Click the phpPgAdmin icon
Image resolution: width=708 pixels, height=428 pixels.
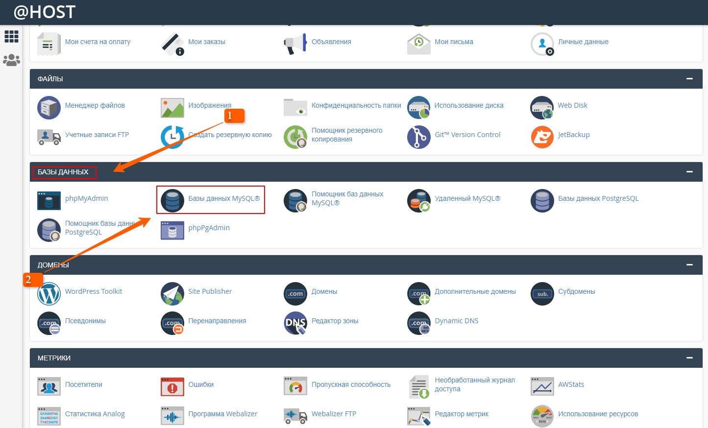pos(172,230)
